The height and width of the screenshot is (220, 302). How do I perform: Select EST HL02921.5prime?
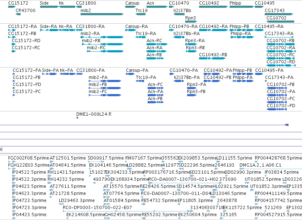pyautogui.click(x=230, y=186)
